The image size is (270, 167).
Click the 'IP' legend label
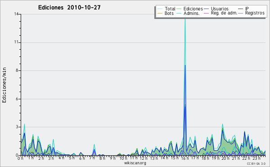click(247, 9)
